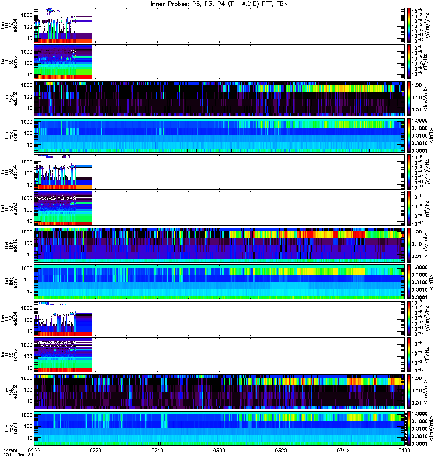Click the thd fbk edc12 spectrogram panel
Viewport: 438px width, 467px height.
(x=219, y=245)
